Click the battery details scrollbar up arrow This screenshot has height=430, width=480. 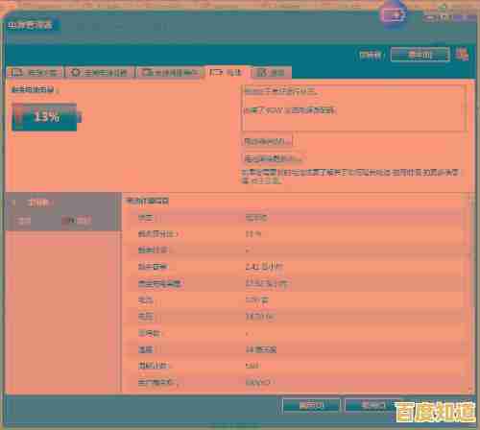pyautogui.click(x=470, y=202)
